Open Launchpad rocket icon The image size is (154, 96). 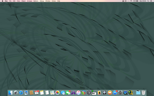16,93
